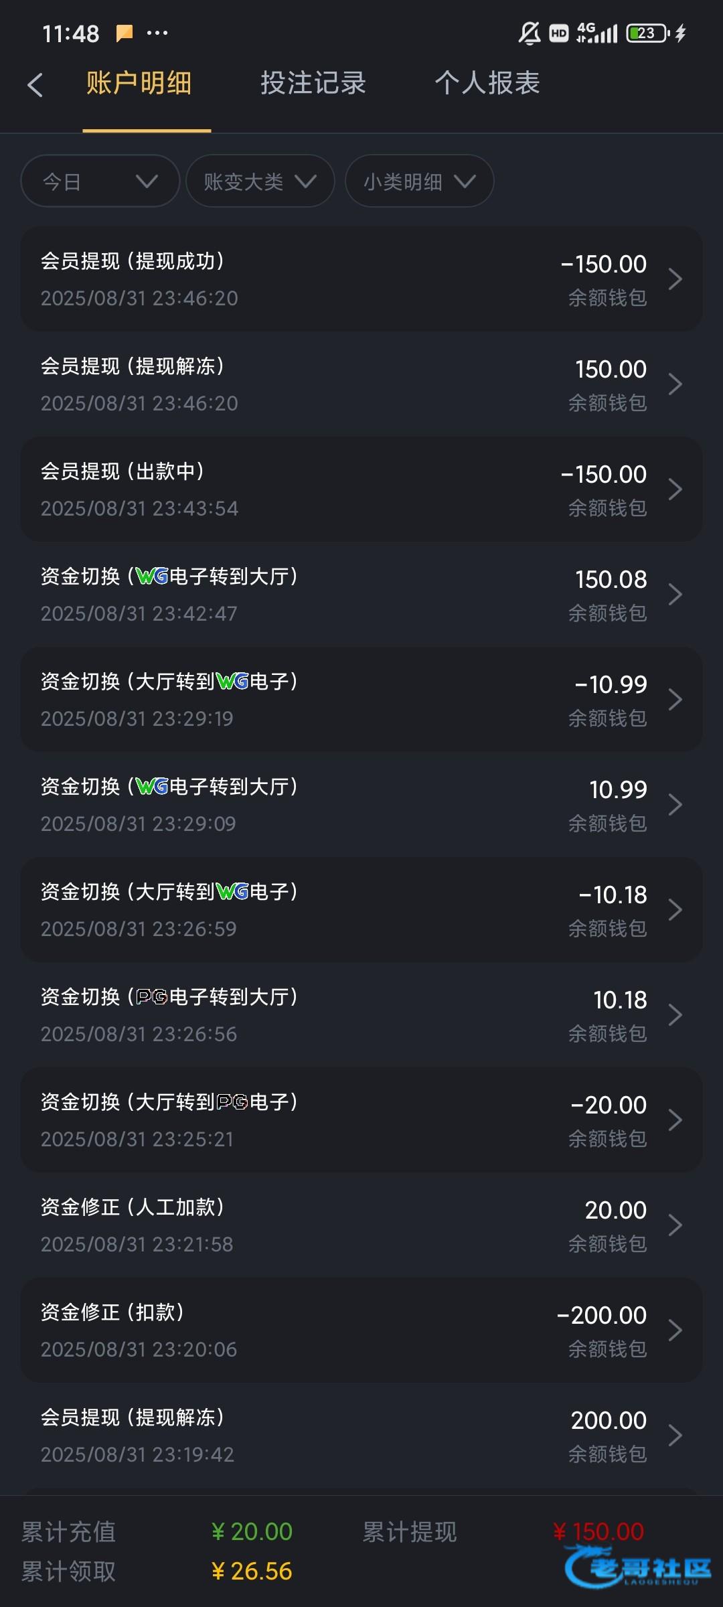Tap the HD status icon
Image resolution: width=723 pixels, height=1607 pixels.
click(x=559, y=33)
